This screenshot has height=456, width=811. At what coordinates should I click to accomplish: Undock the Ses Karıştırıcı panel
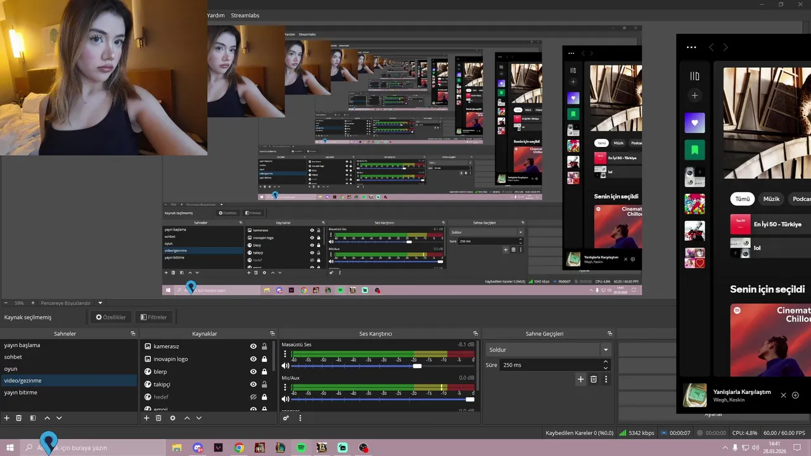point(475,334)
